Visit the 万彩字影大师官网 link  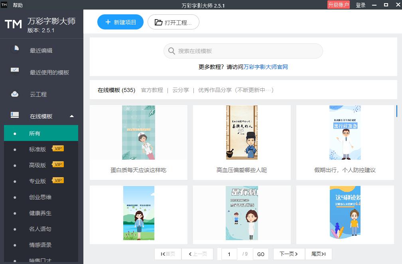tap(266, 67)
